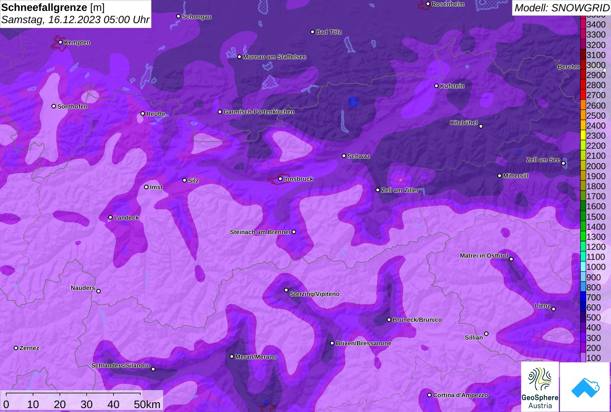Click the GeoSphere Austria logo
611x412 pixels.
tap(540, 387)
